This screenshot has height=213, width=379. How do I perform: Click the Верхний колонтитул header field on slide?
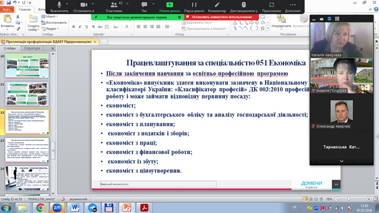159,184
